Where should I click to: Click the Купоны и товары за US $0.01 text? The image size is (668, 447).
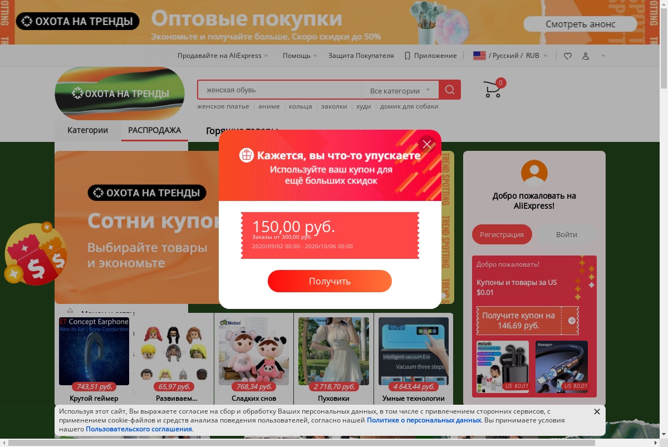point(517,287)
